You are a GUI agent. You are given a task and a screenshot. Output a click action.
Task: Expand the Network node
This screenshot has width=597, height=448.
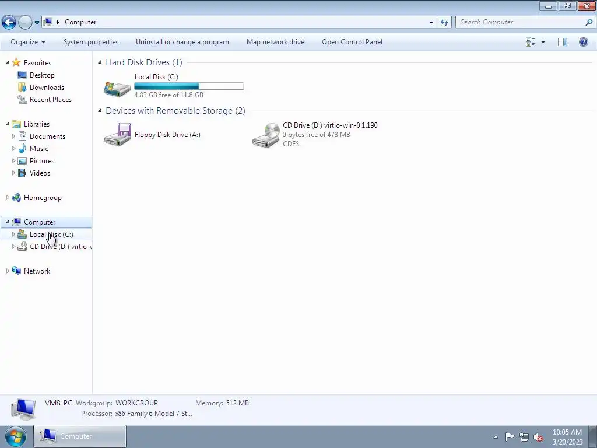point(8,271)
